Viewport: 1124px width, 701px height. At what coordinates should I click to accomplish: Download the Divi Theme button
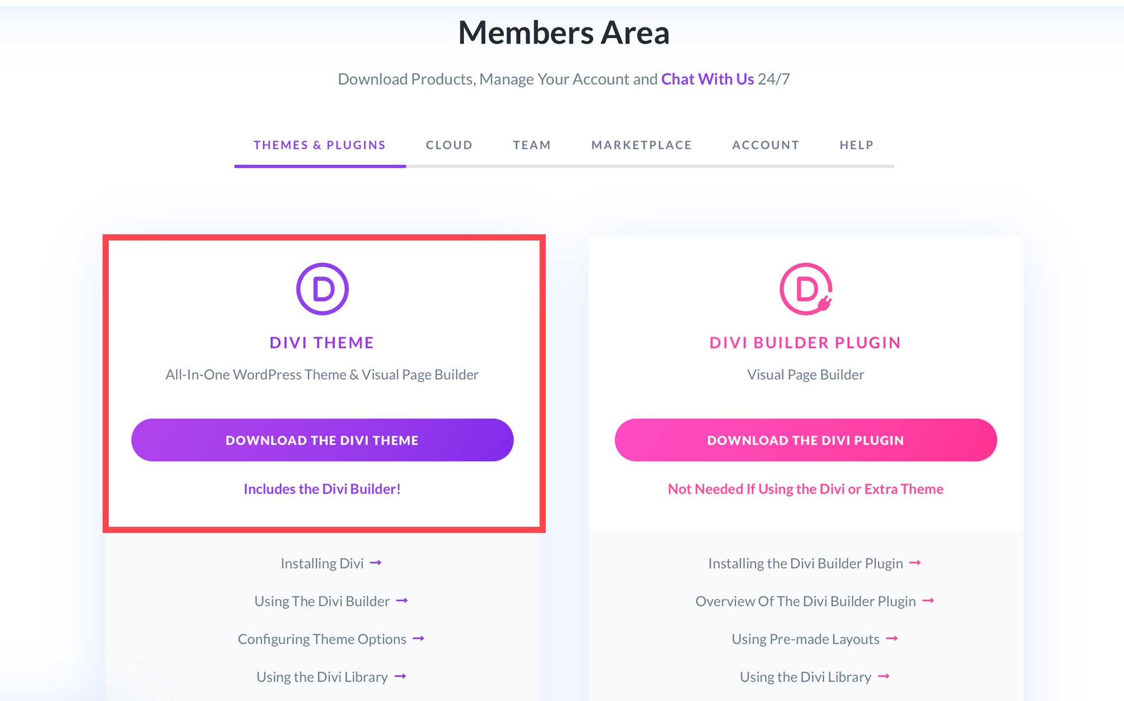tap(322, 440)
